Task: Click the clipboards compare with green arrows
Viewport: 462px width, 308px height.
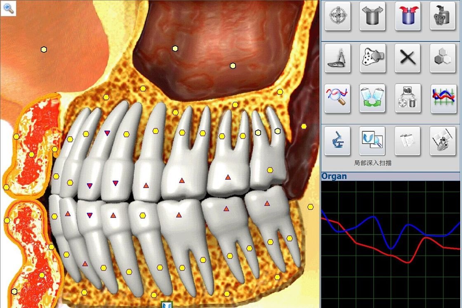Action: pos(372,99)
